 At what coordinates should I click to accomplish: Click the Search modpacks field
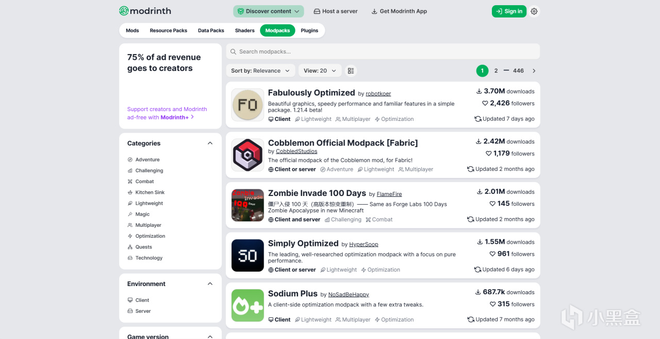coord(383,51)
